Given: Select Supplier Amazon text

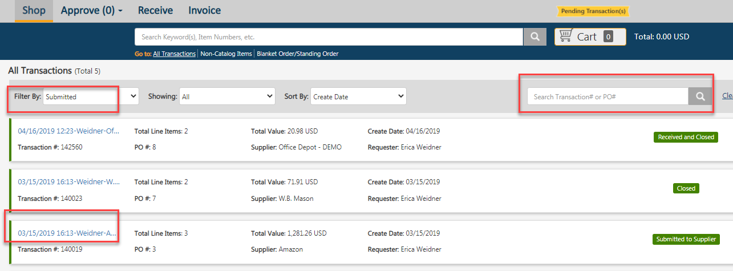Looking at the screenshot, I should pos(277,249).
